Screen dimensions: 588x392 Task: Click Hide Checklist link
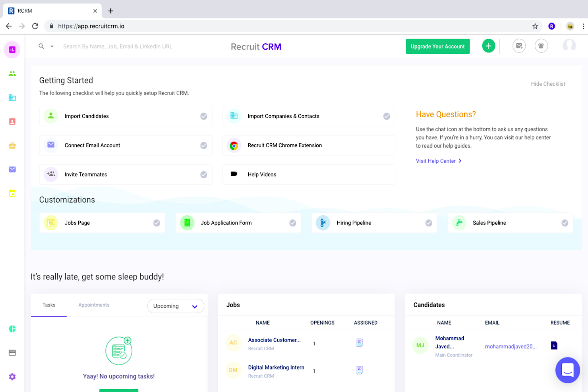point(548,84)
